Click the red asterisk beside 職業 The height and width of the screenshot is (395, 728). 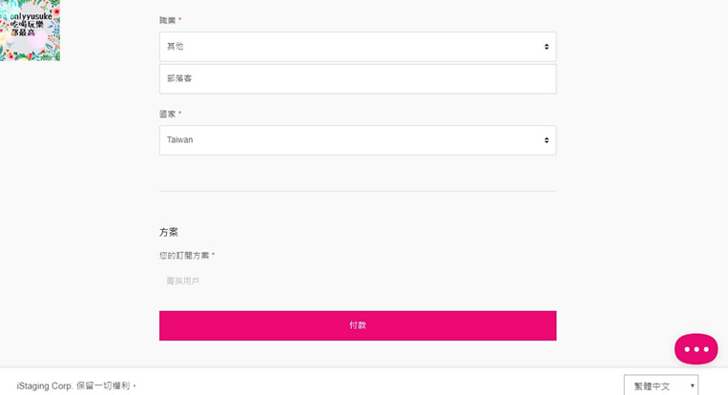coord(179,20)
